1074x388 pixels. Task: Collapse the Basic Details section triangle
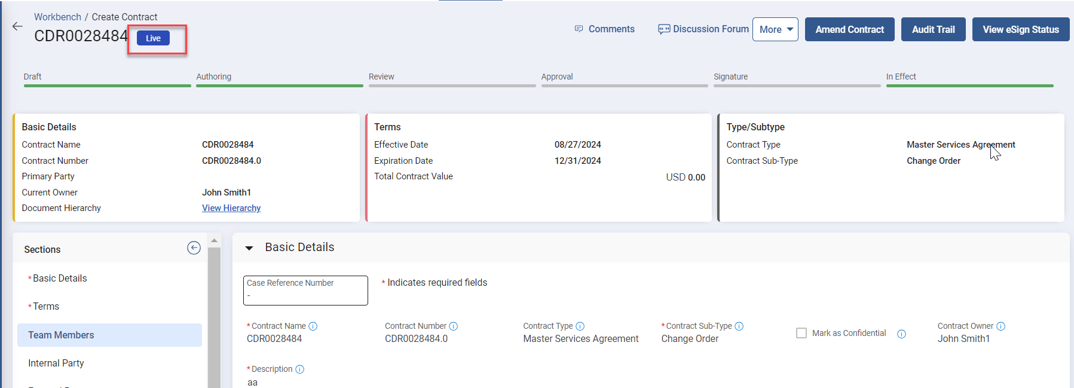249,248
